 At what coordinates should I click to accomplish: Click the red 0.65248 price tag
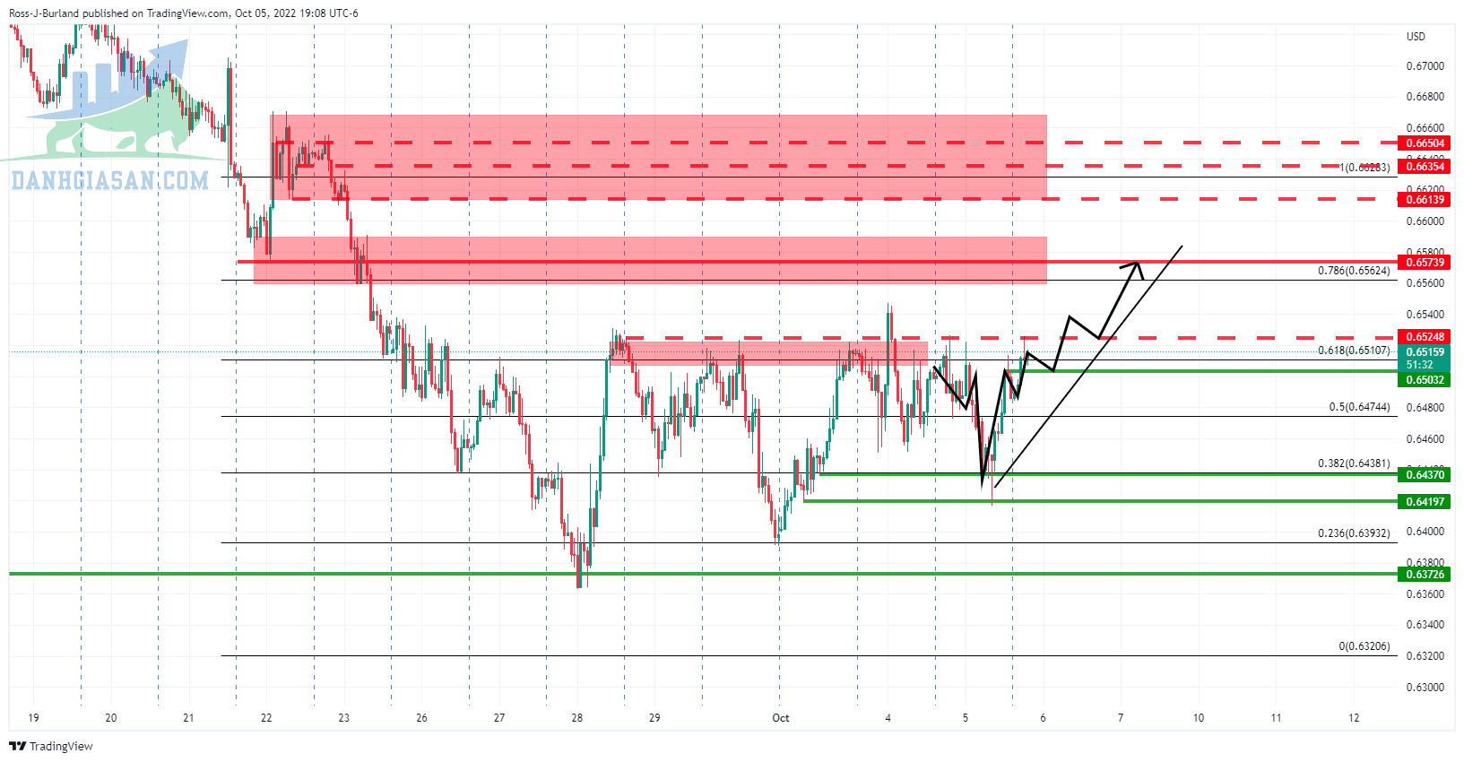[1425, 337]
